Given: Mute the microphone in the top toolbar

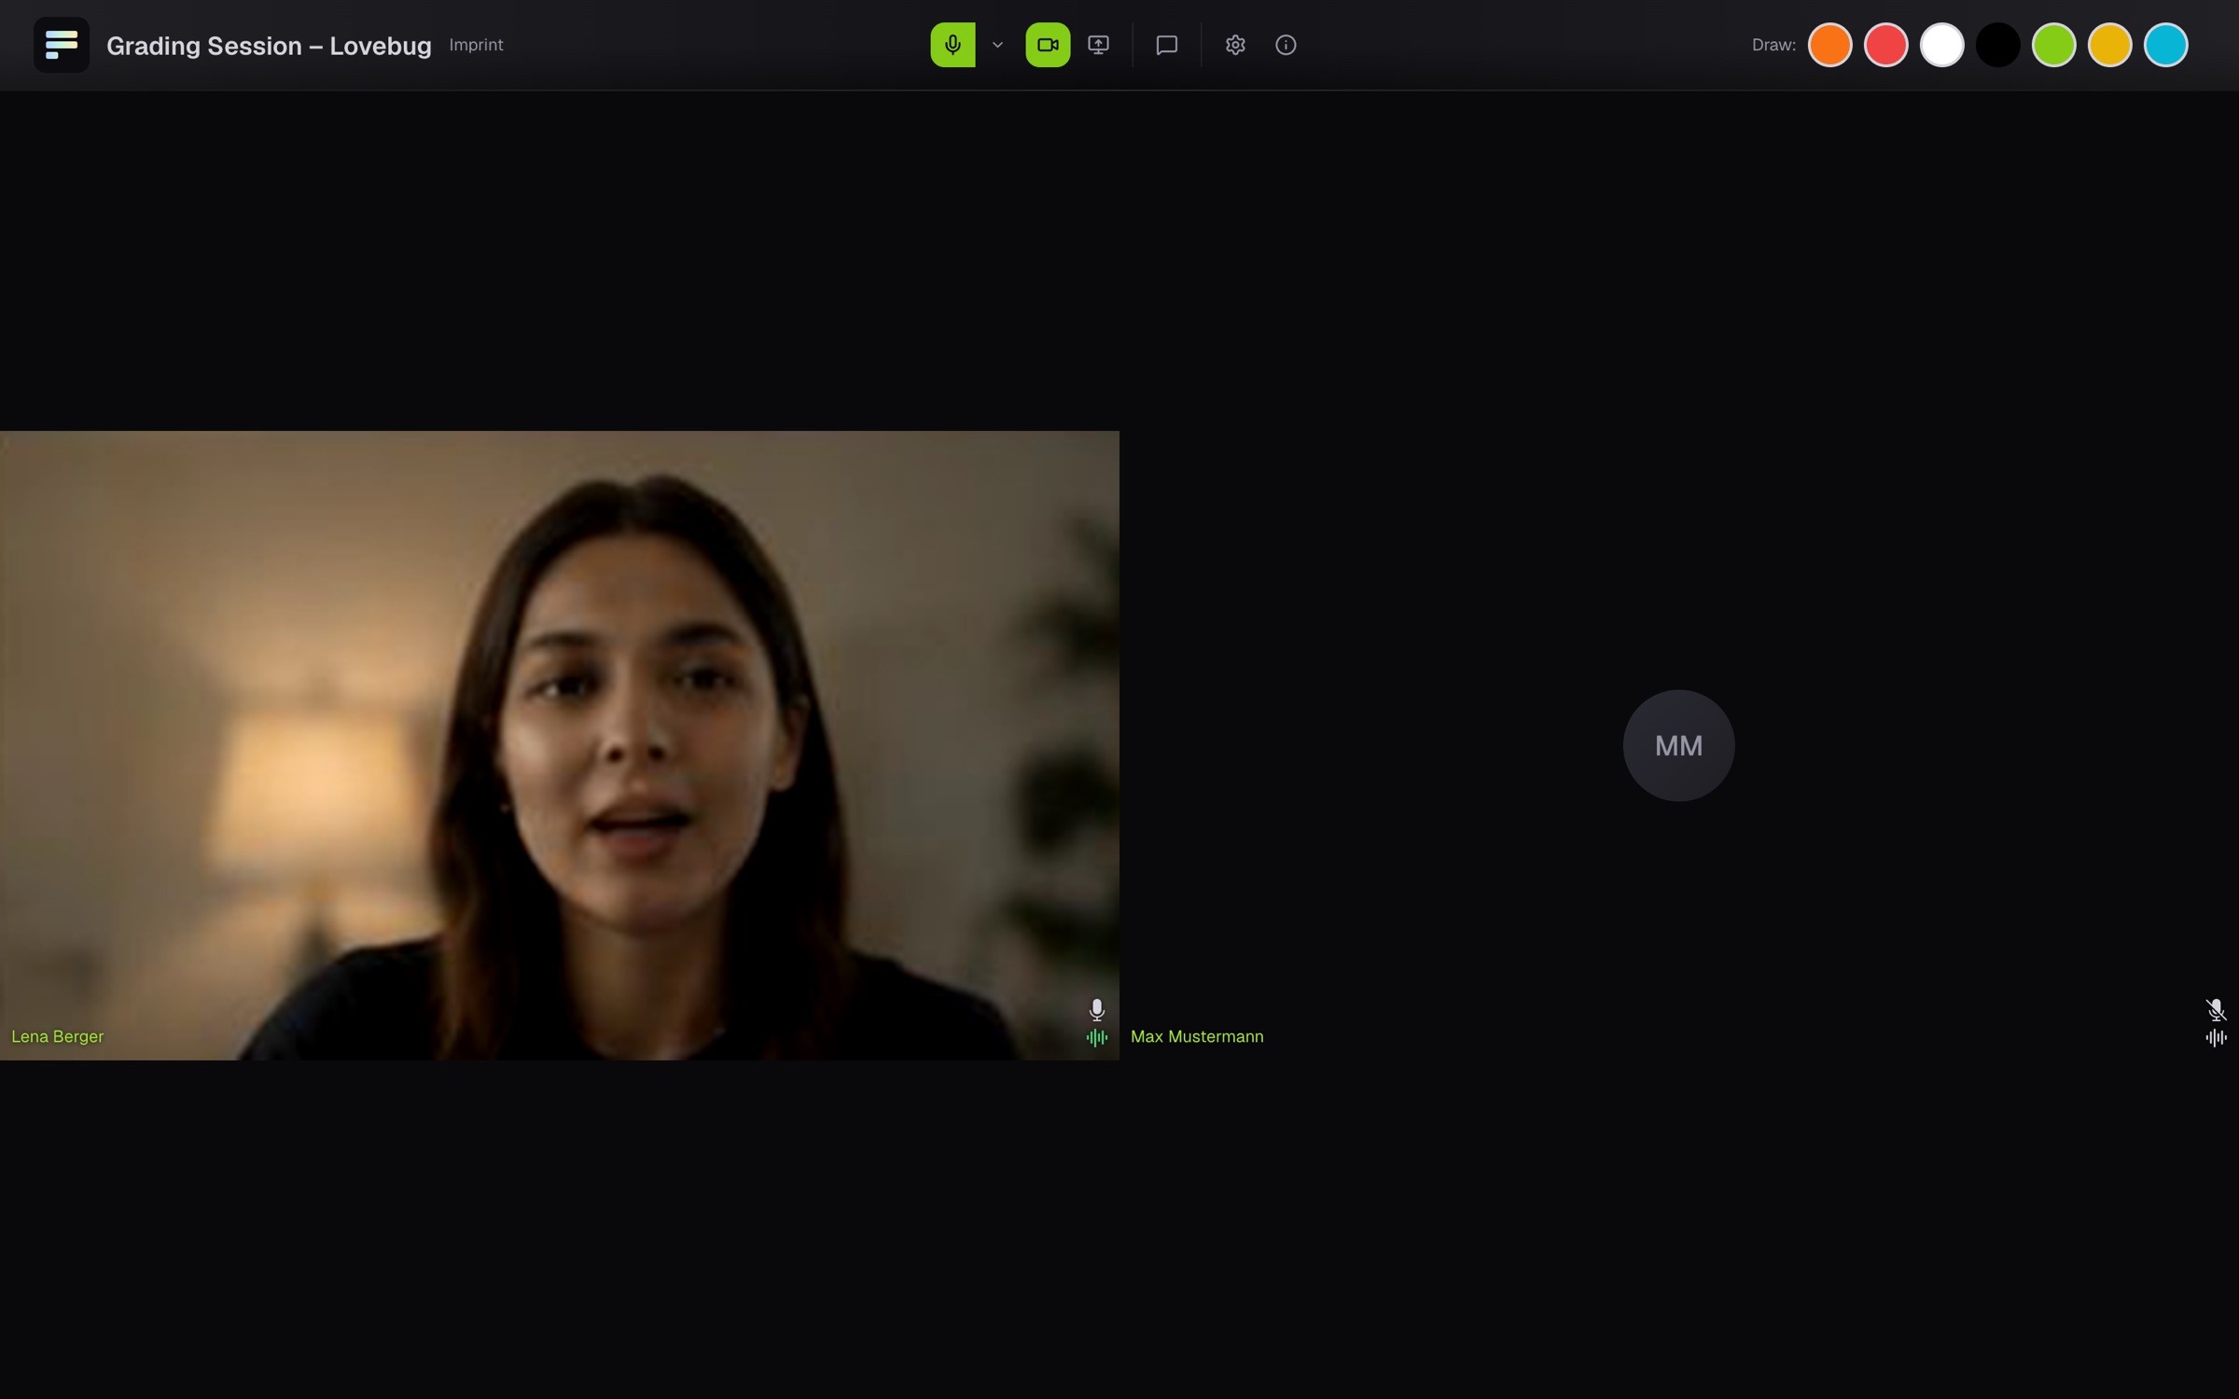Looking at the screenshot, I should pyautogui.click(x=953, y=45).
